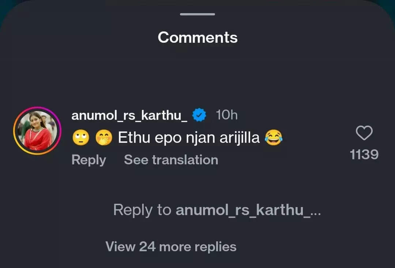Tap bold anumol_rs_karthu_ in the reply field
Image resolution: width=395 pixels, height=268 pixels.
[x=243, y=210]
